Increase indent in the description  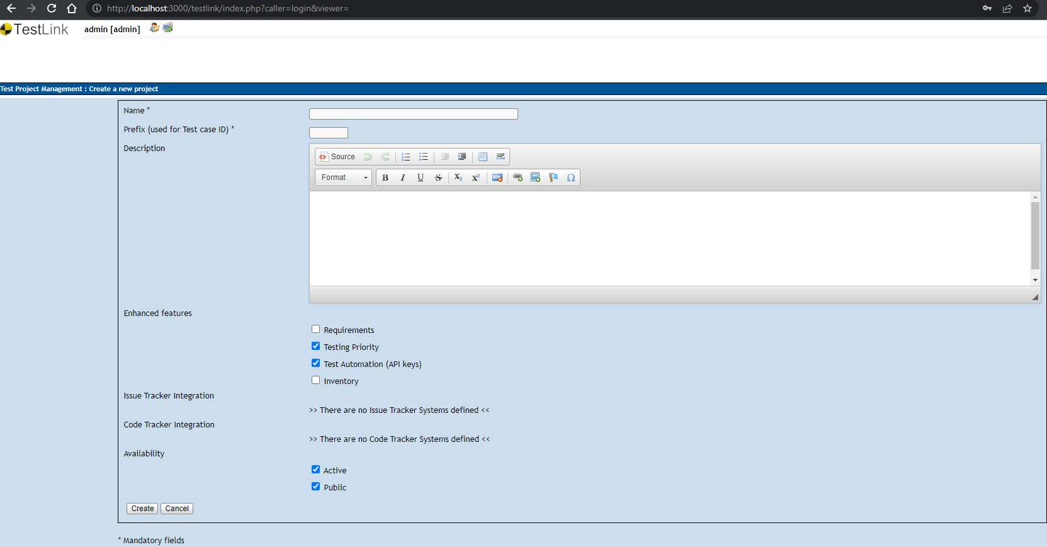pos(462,157)
